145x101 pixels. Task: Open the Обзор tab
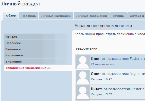tap(11, 16)
